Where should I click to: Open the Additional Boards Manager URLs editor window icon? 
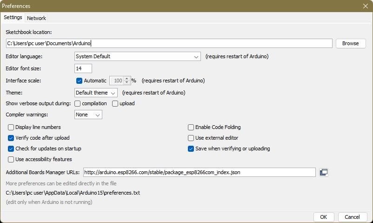324,172
